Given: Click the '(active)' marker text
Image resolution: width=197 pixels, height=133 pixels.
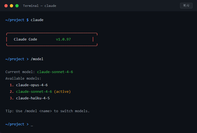Looking at the screenshot, I should pos(62,91).
